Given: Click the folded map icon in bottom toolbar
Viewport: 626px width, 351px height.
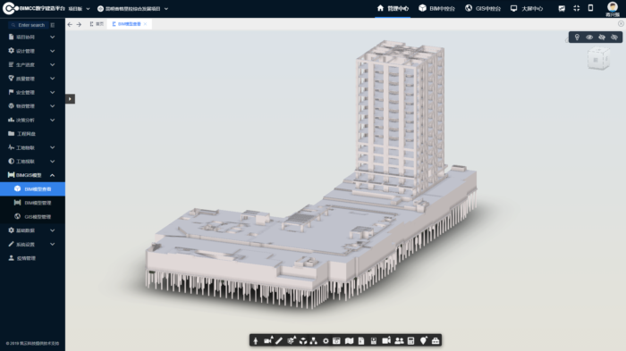Looking at the screenshot, I should tap(350, 340).
